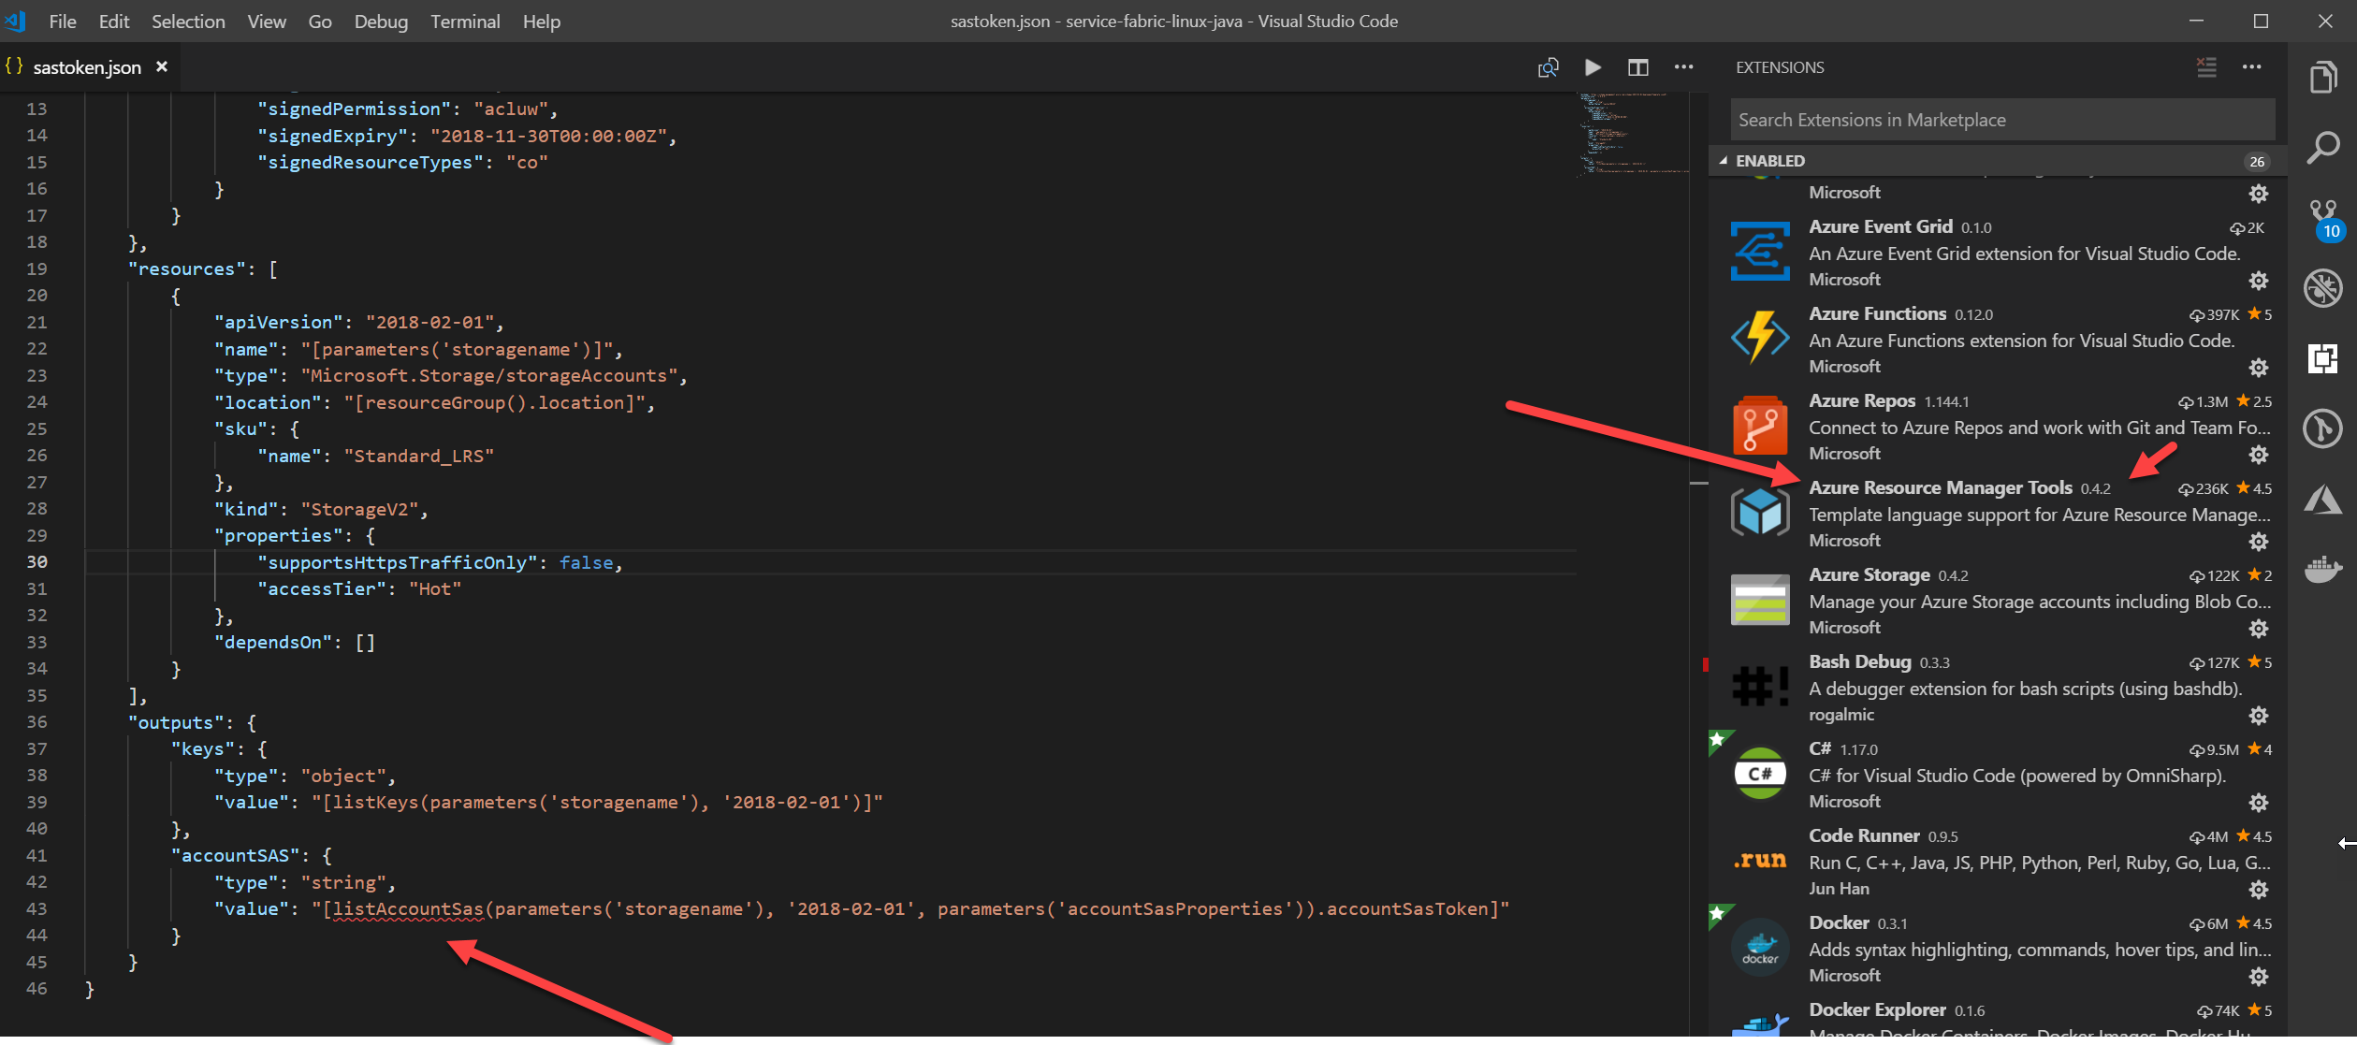Open Source Control showing 10 pending changes
Viewport: 2357px width, 1045px height.
click(x=2321, y=213)
